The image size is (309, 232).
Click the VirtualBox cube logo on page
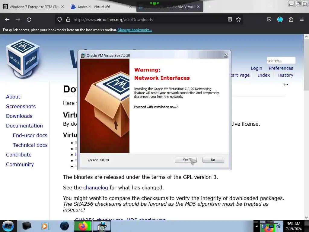pyautogui.click(x=23, y=58)
